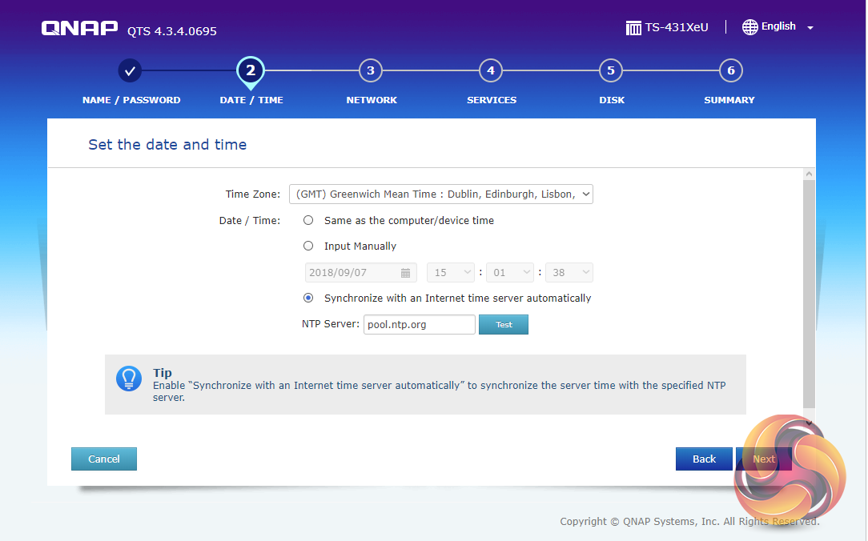This screenshot has height=541, width=868.
Task: Click the calendar icon in date field
Action: (406, 273)
